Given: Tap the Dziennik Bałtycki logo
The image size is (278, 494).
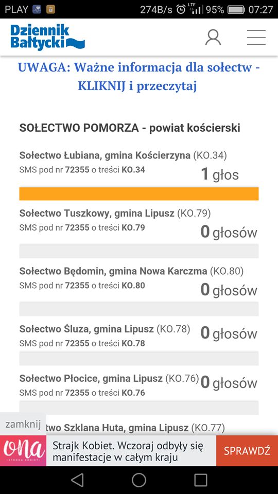Looking at the screenshot, I should point(47,38).
